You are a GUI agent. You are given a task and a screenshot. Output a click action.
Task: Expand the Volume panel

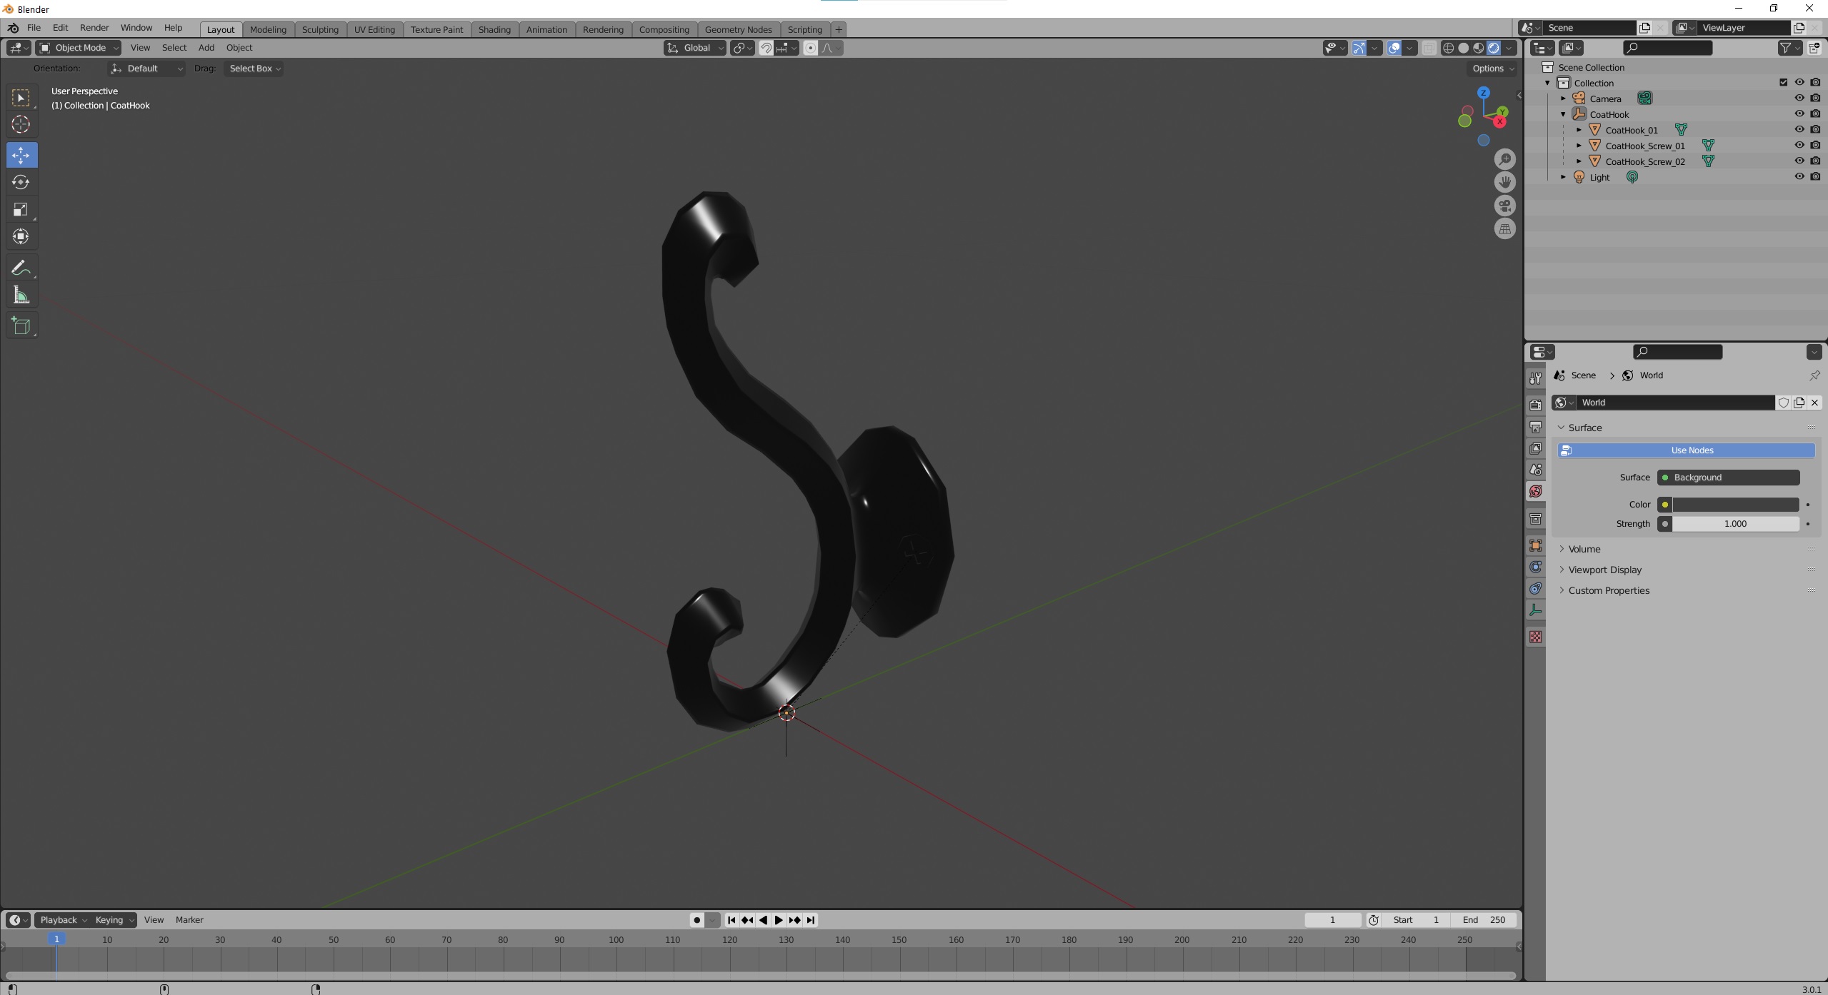[1584, 549]
